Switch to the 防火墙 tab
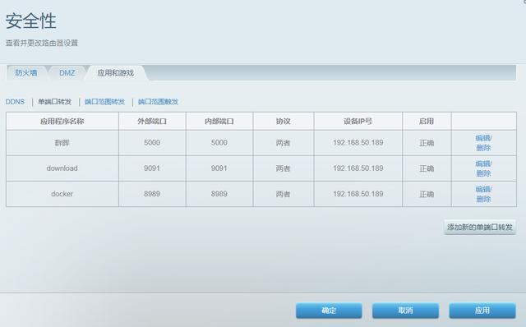Viewport: 526px width, 327px height. tap(26, 73)
